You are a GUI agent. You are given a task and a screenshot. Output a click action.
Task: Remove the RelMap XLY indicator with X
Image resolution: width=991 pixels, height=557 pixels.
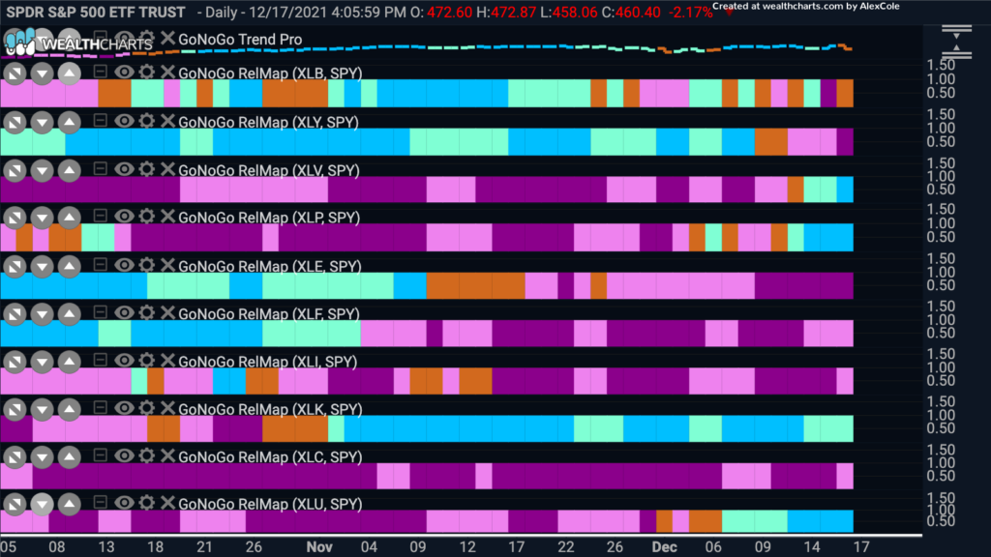point(167,121)
